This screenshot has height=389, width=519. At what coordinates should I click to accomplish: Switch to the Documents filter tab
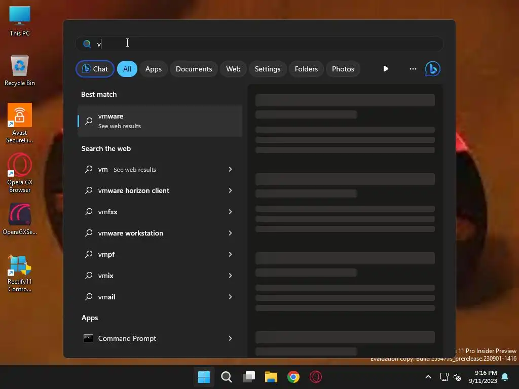coord(194,69)
